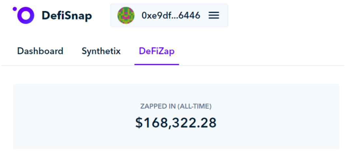Open the Synthetix tab

click(x=101, y=51)
